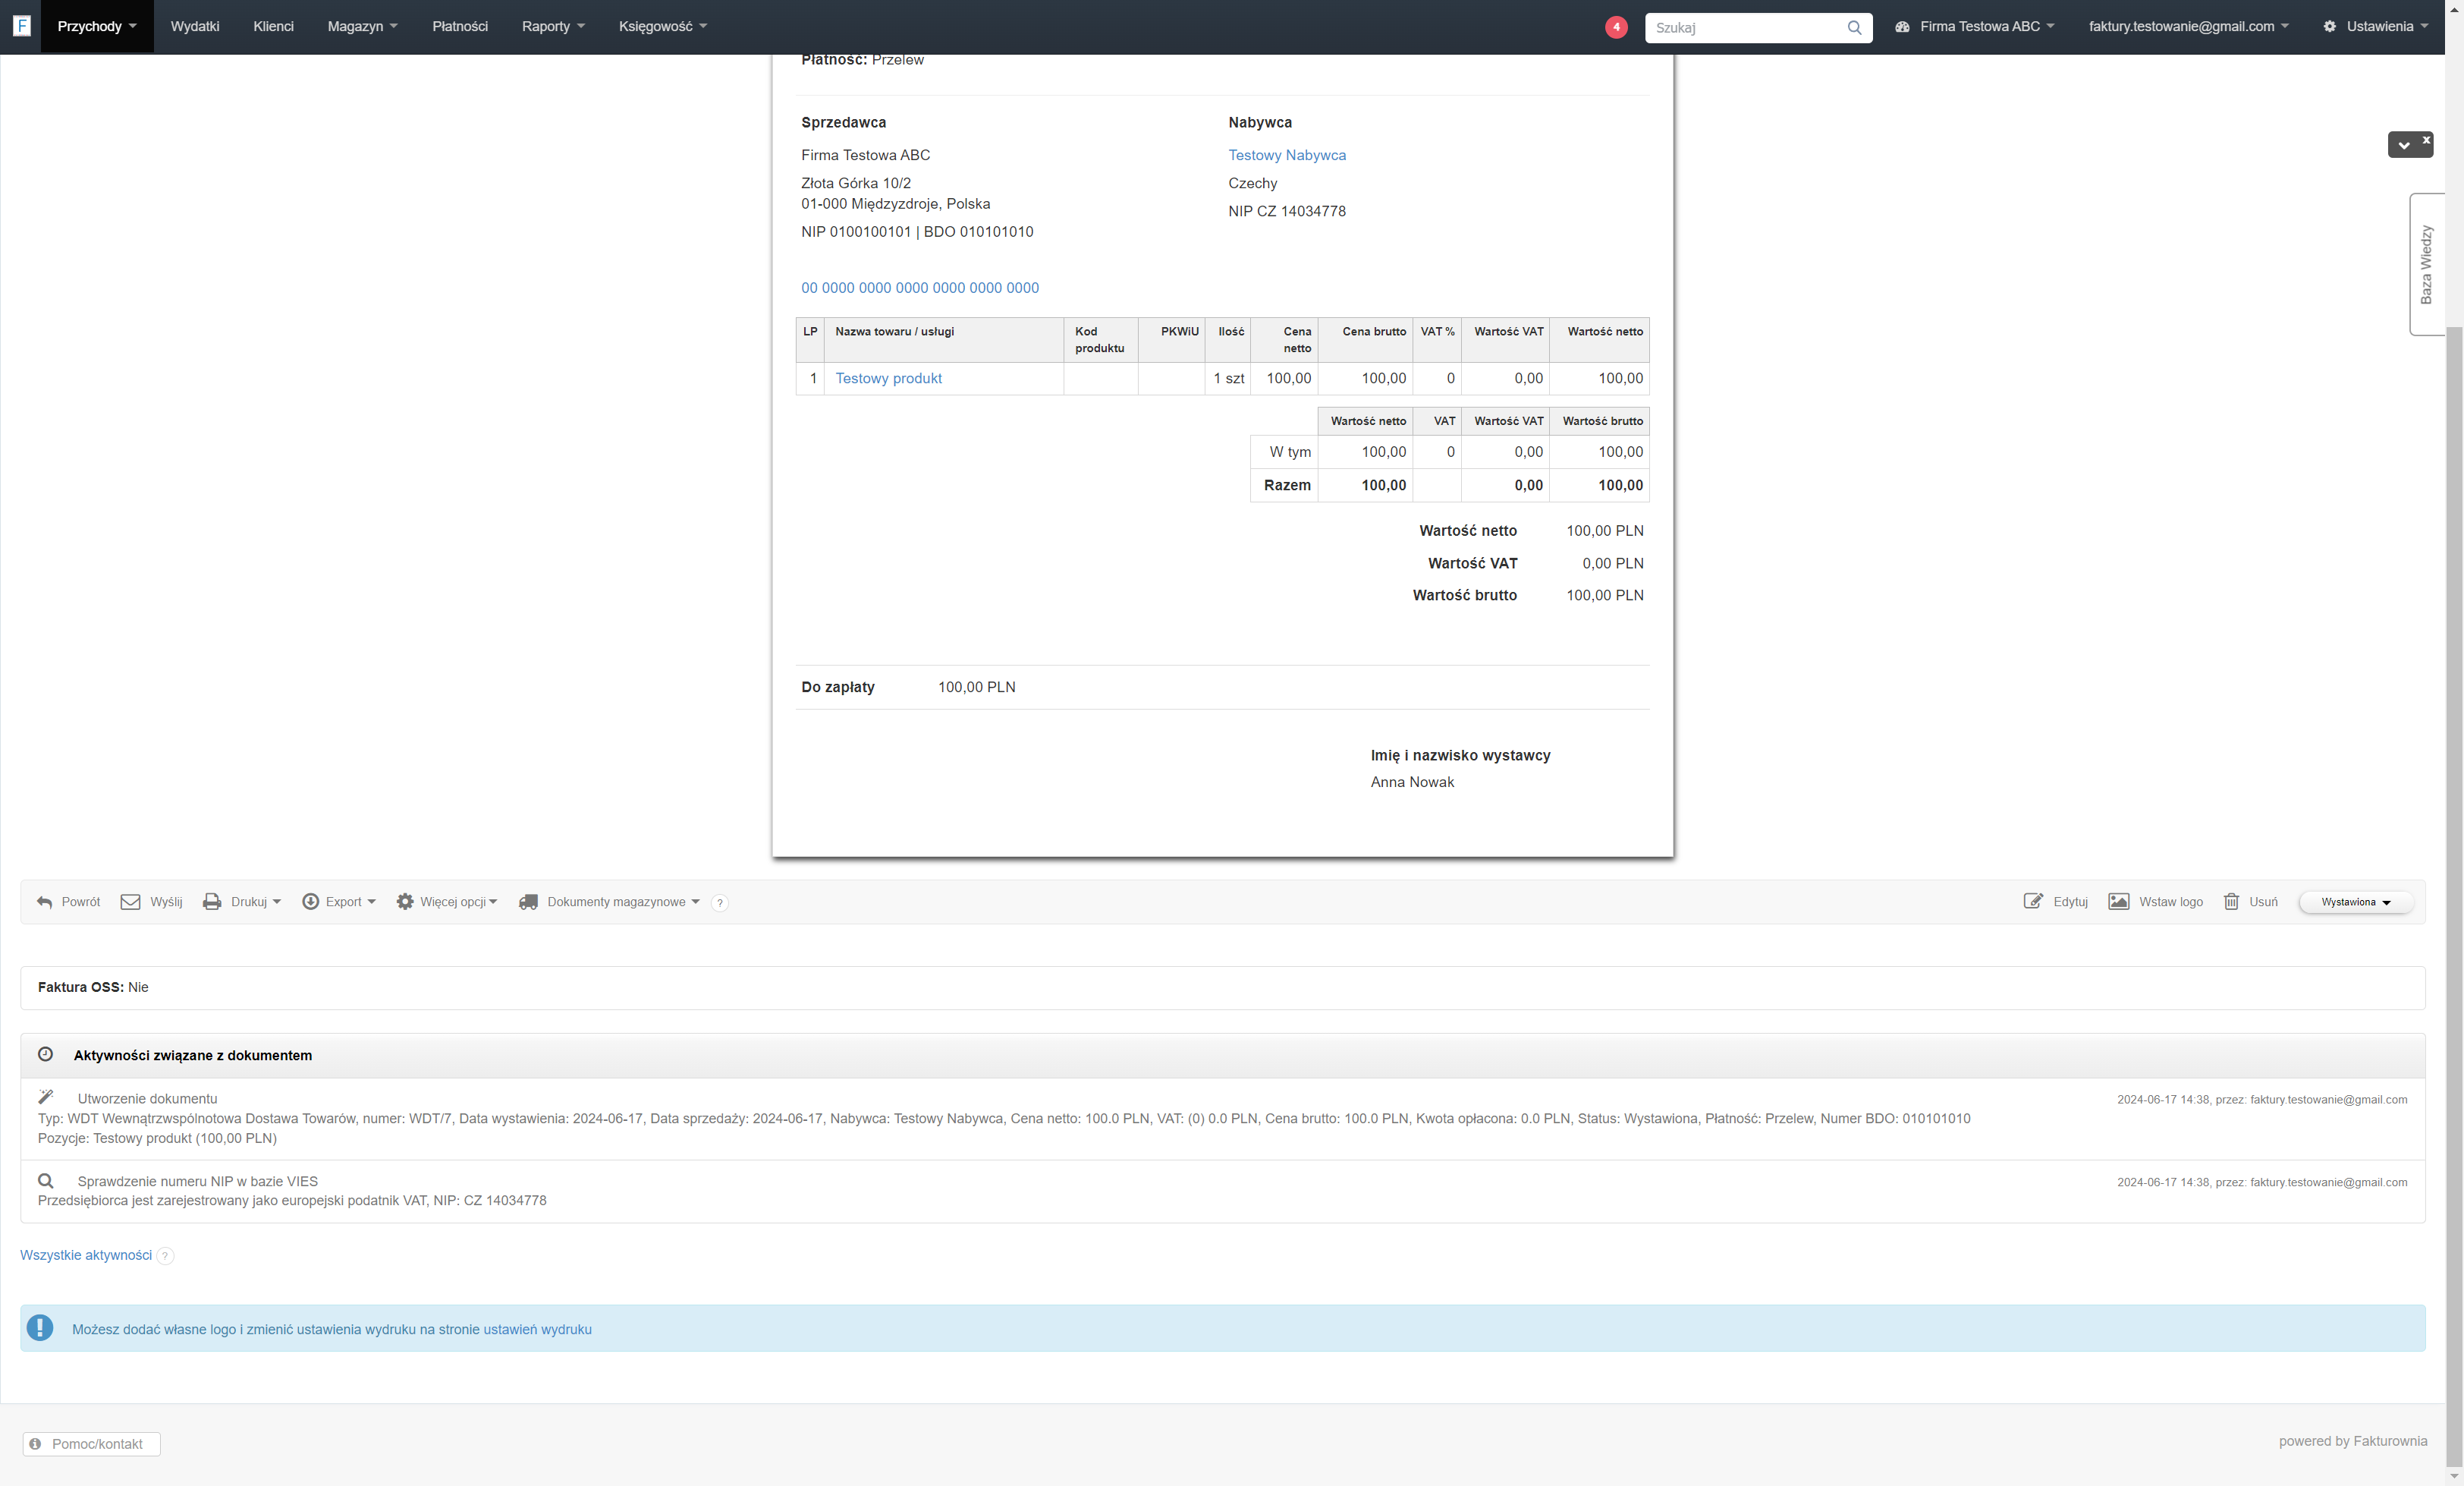Click the Wartość VAT 0,00 PLN summary value
Image resolution: width=2464 pixels, height=1486 pixels.
coord(1612,563)
